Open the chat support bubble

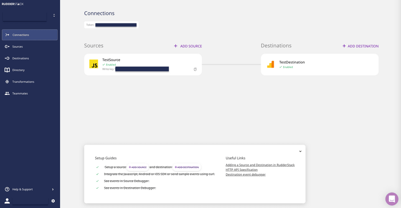pos(392,199)
